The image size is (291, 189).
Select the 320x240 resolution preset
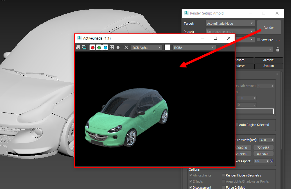(x=243, y=148)
